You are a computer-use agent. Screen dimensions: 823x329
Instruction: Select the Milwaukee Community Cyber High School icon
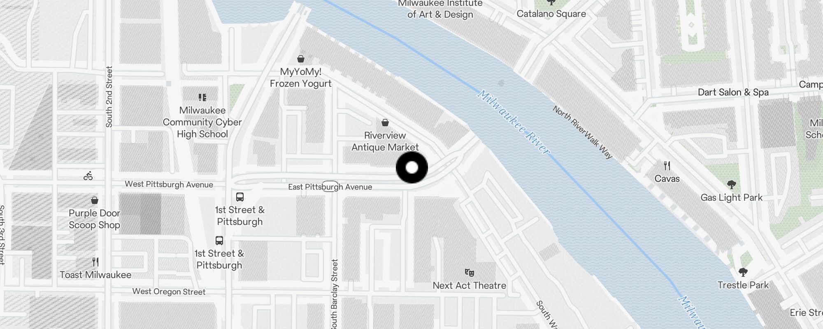(x=202, y=97)
